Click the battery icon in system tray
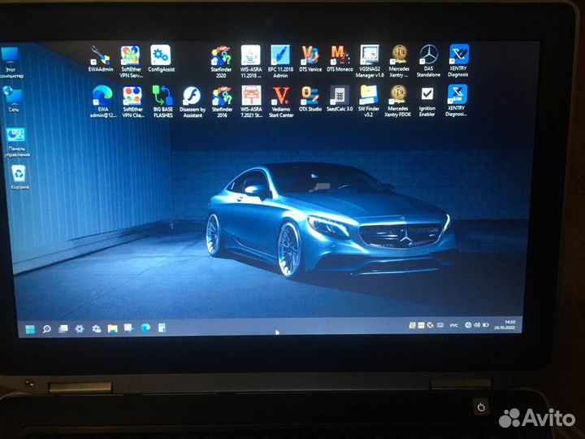This screenshot has height=439, width=585. pyautogui.click(x=486, y=325)
